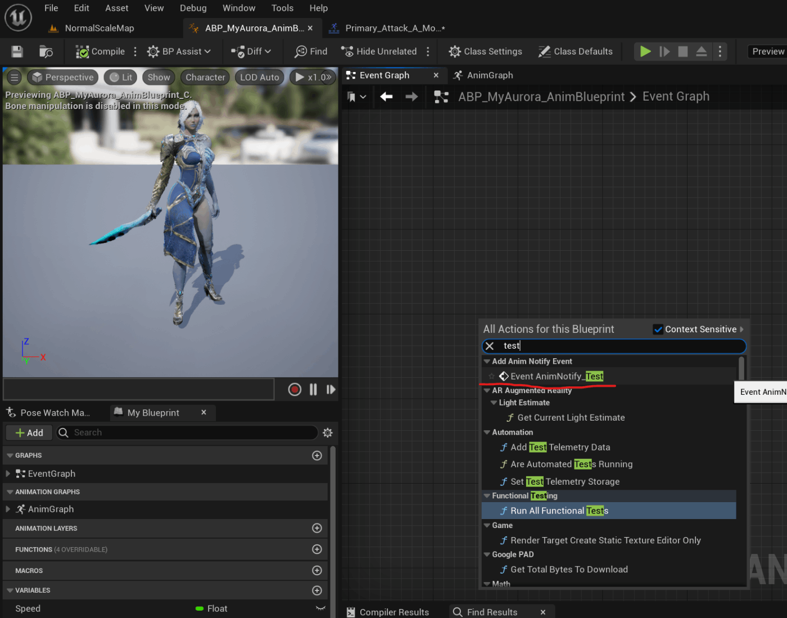Navigate forward in graph history
Viewport: 787px width, 618px height.
(x=411, y=97)
